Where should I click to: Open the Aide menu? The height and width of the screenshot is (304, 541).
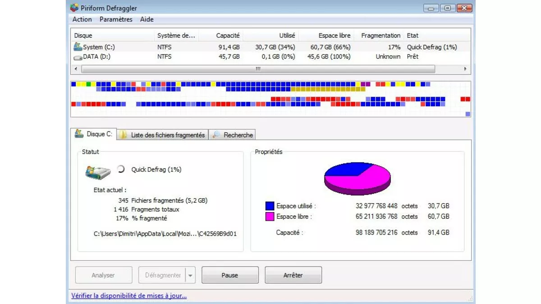point(147,19)
